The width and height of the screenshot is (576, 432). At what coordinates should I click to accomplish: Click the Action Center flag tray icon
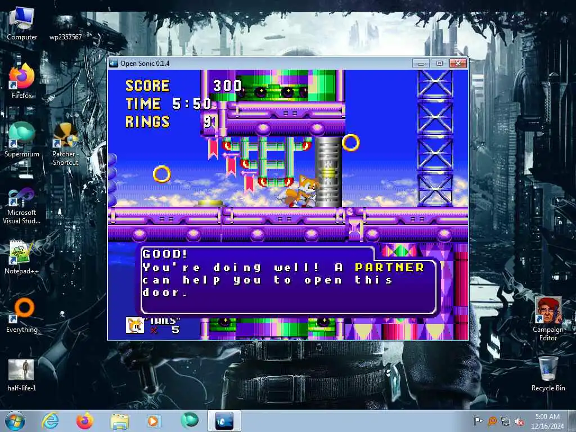(x=478, y=421)
